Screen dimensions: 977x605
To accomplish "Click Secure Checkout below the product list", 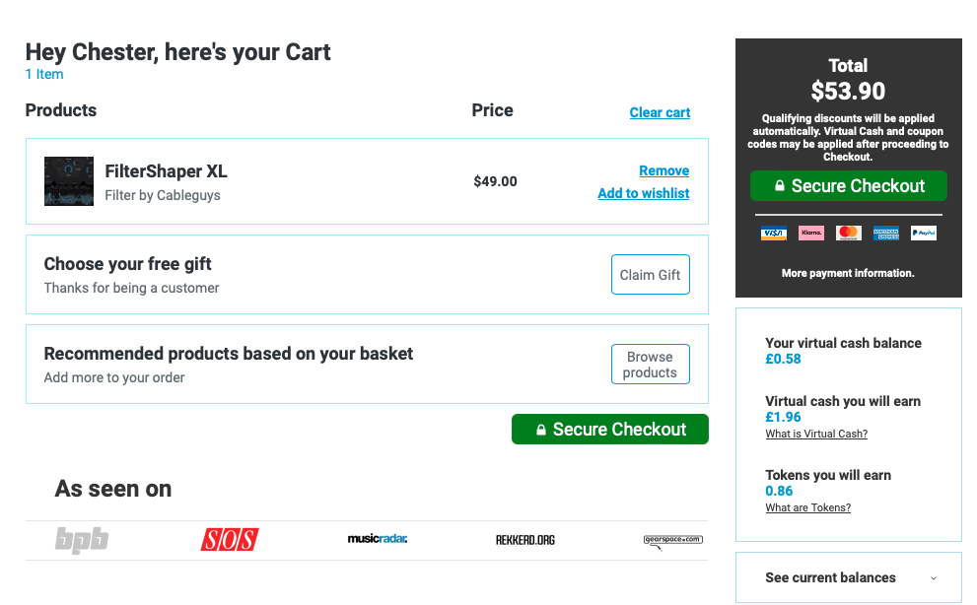I will click(x=610, y=430).
